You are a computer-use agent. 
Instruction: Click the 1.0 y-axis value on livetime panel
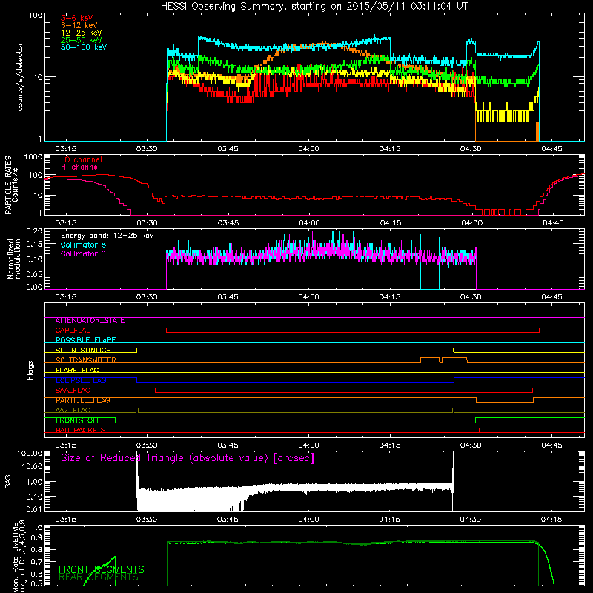[x=36, y=528]
